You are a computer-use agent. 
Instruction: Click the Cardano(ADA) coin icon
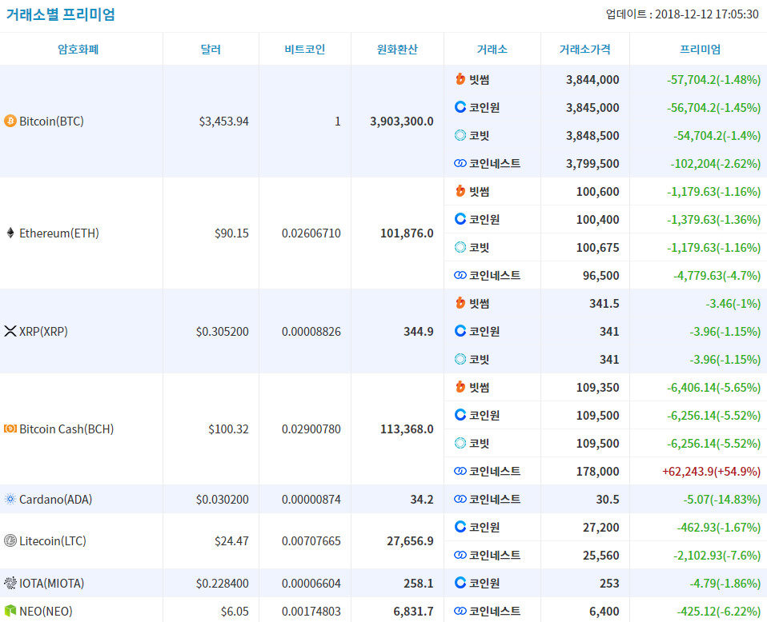[x=10, y=499]
